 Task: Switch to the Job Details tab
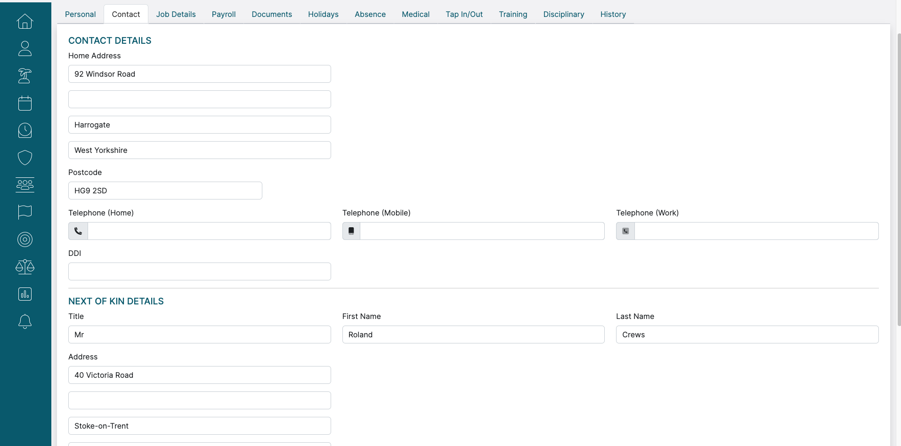click(176, 14)
